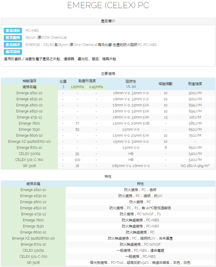The height and width of the screenshot is (267, 216).
Task: Click 防火無鹵規格，PC description for 8600-10
Action: point(140,232)
